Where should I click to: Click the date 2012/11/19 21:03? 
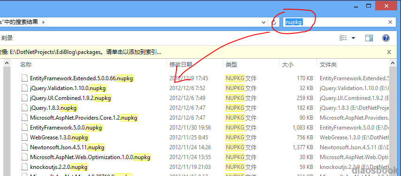[x=190, y=167]
